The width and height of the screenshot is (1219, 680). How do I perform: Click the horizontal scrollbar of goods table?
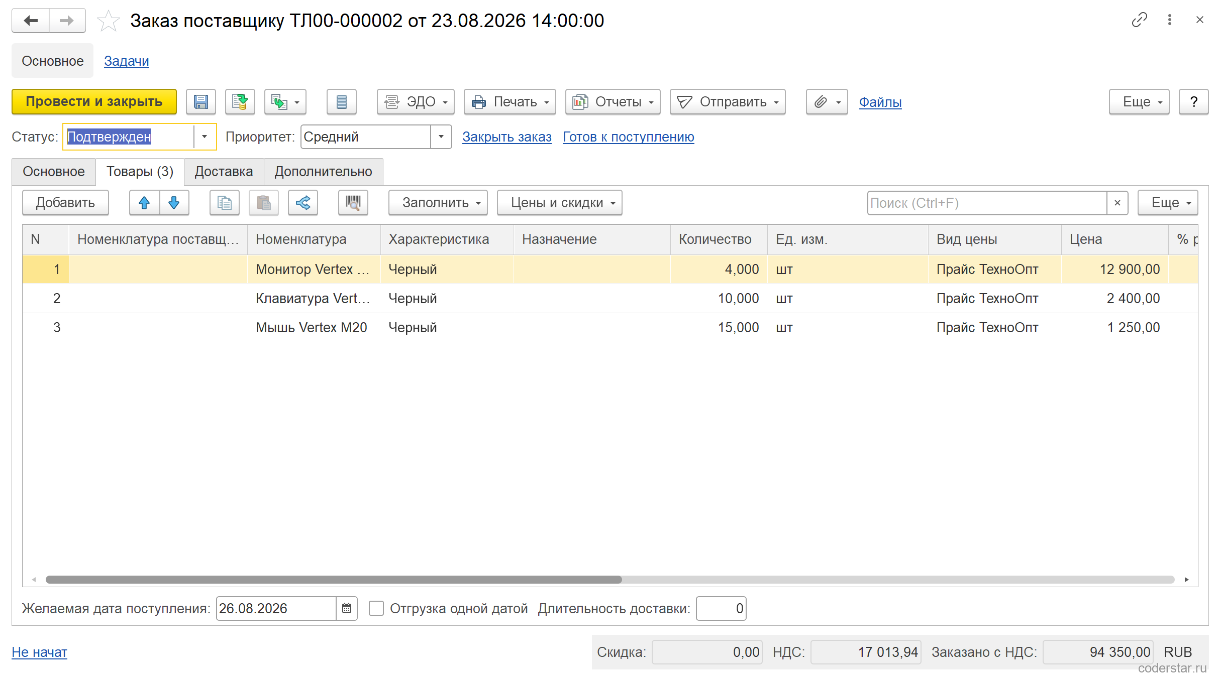click(334, 580)
